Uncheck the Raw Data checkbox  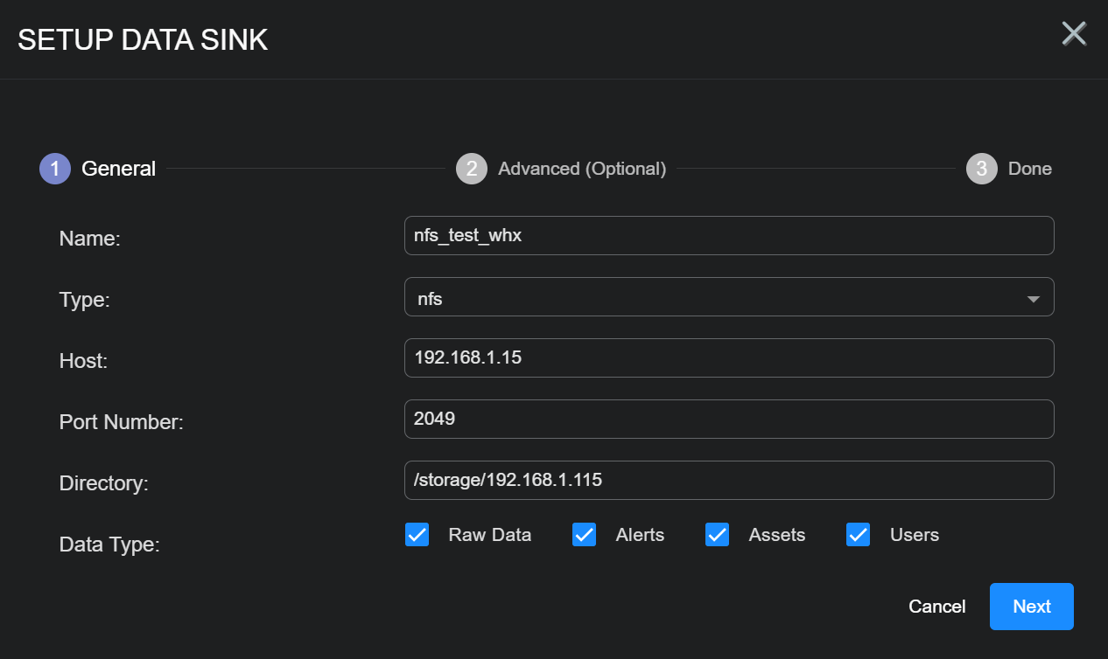[x=417, y=534]
